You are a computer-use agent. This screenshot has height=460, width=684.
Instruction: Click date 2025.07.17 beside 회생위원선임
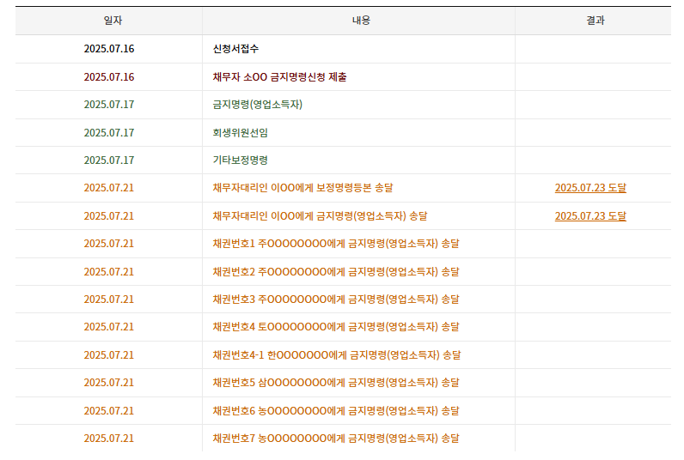[109, 133]
